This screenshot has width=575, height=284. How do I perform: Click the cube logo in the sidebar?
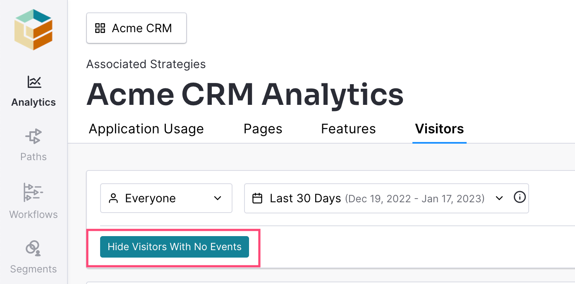coord(34,29)
